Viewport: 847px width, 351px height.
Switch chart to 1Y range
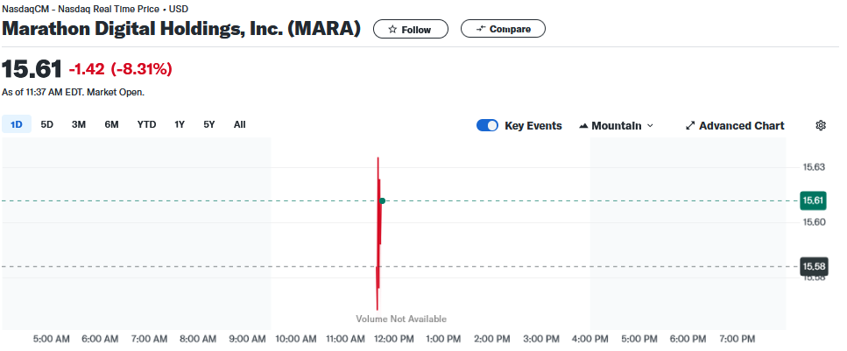[180, 124]
